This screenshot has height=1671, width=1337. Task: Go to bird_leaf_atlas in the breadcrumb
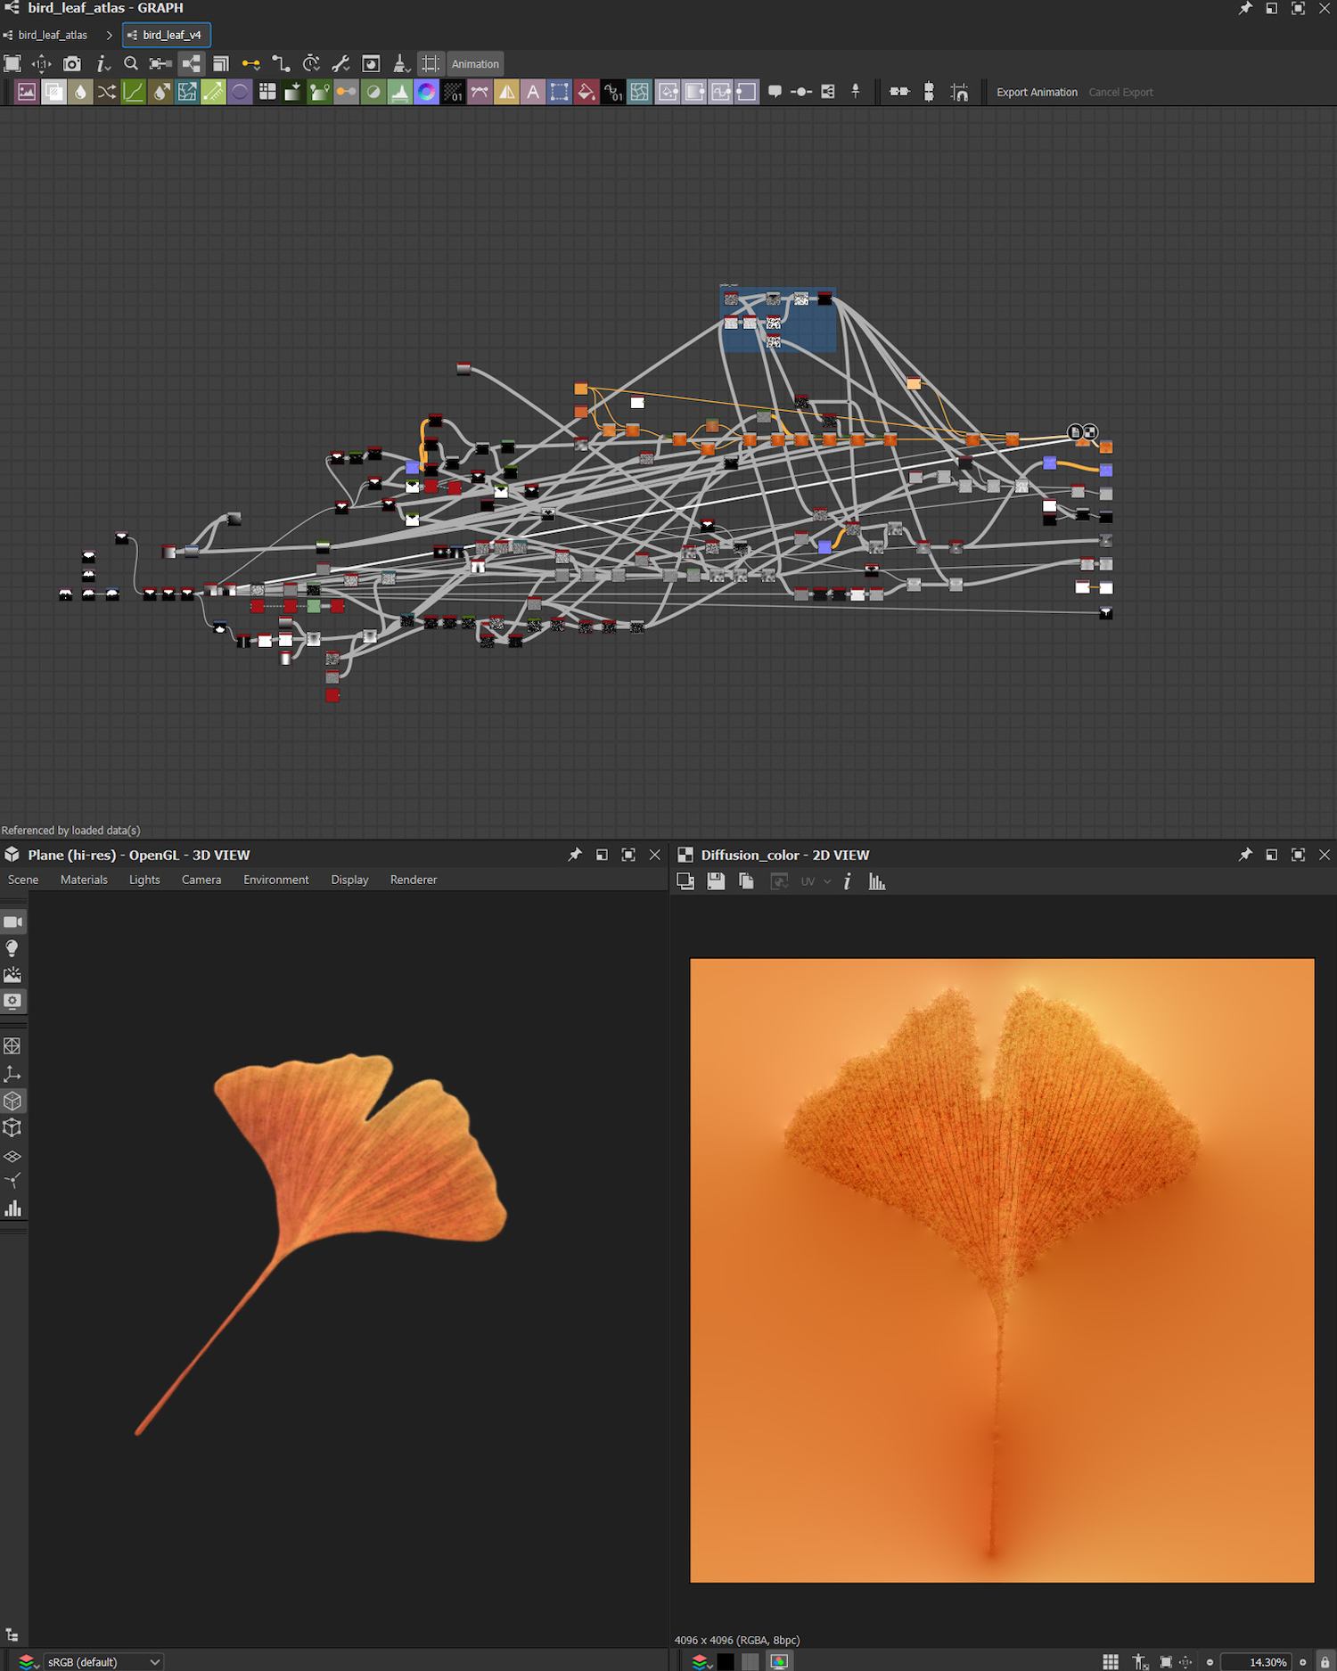click(x=53, y=36)
